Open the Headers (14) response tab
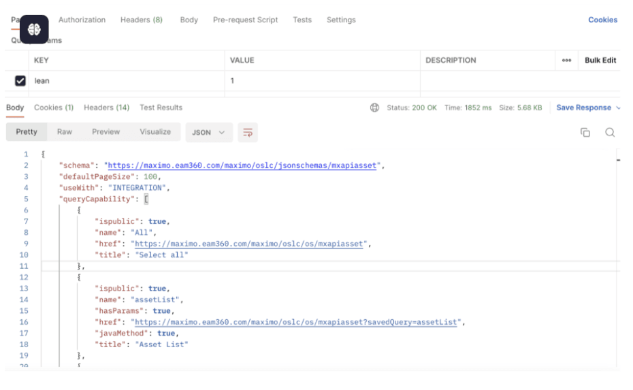The image size is (633, 390). 107,108
